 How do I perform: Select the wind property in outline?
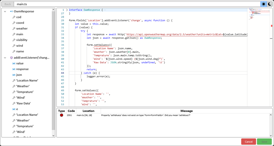pyautogui.click(x=20, y=46)
